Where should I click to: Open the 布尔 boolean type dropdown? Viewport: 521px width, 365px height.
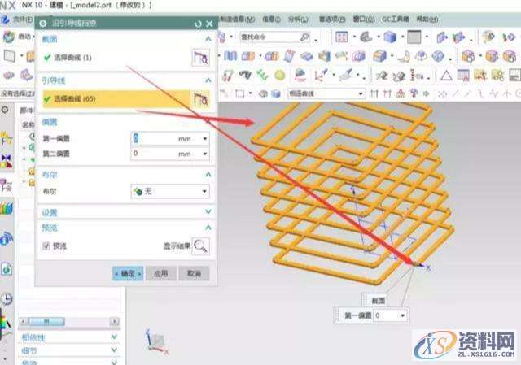170,191
